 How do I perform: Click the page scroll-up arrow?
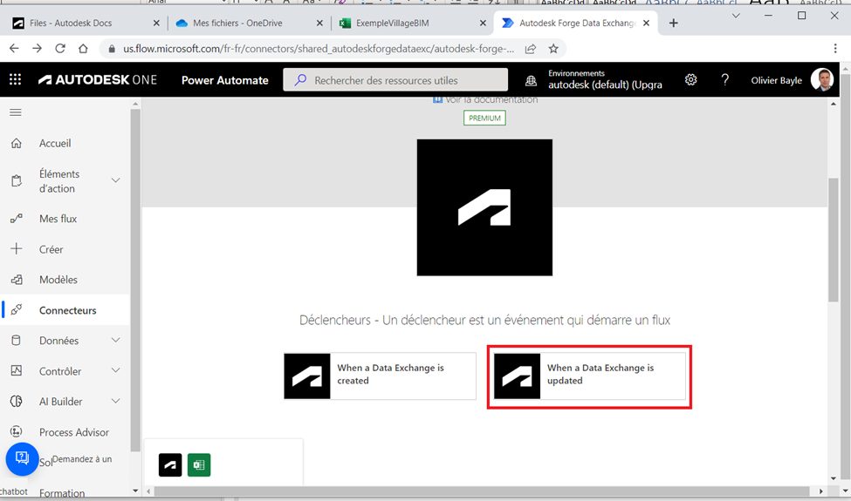(834, 104)
